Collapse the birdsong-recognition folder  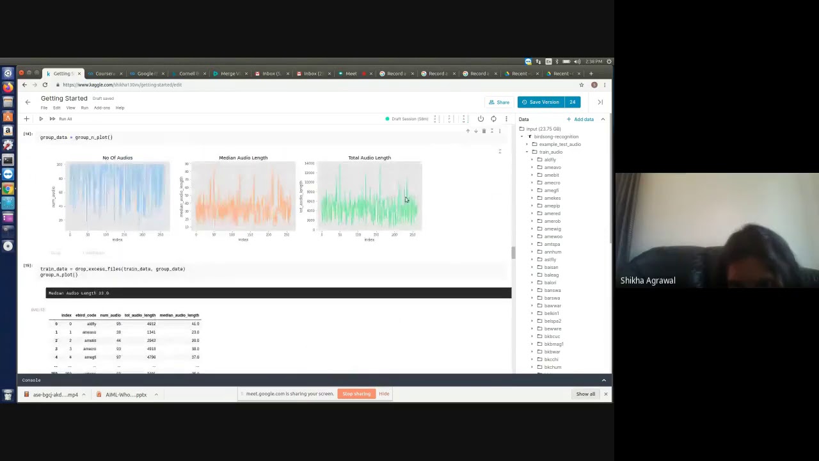click(522, 136)
